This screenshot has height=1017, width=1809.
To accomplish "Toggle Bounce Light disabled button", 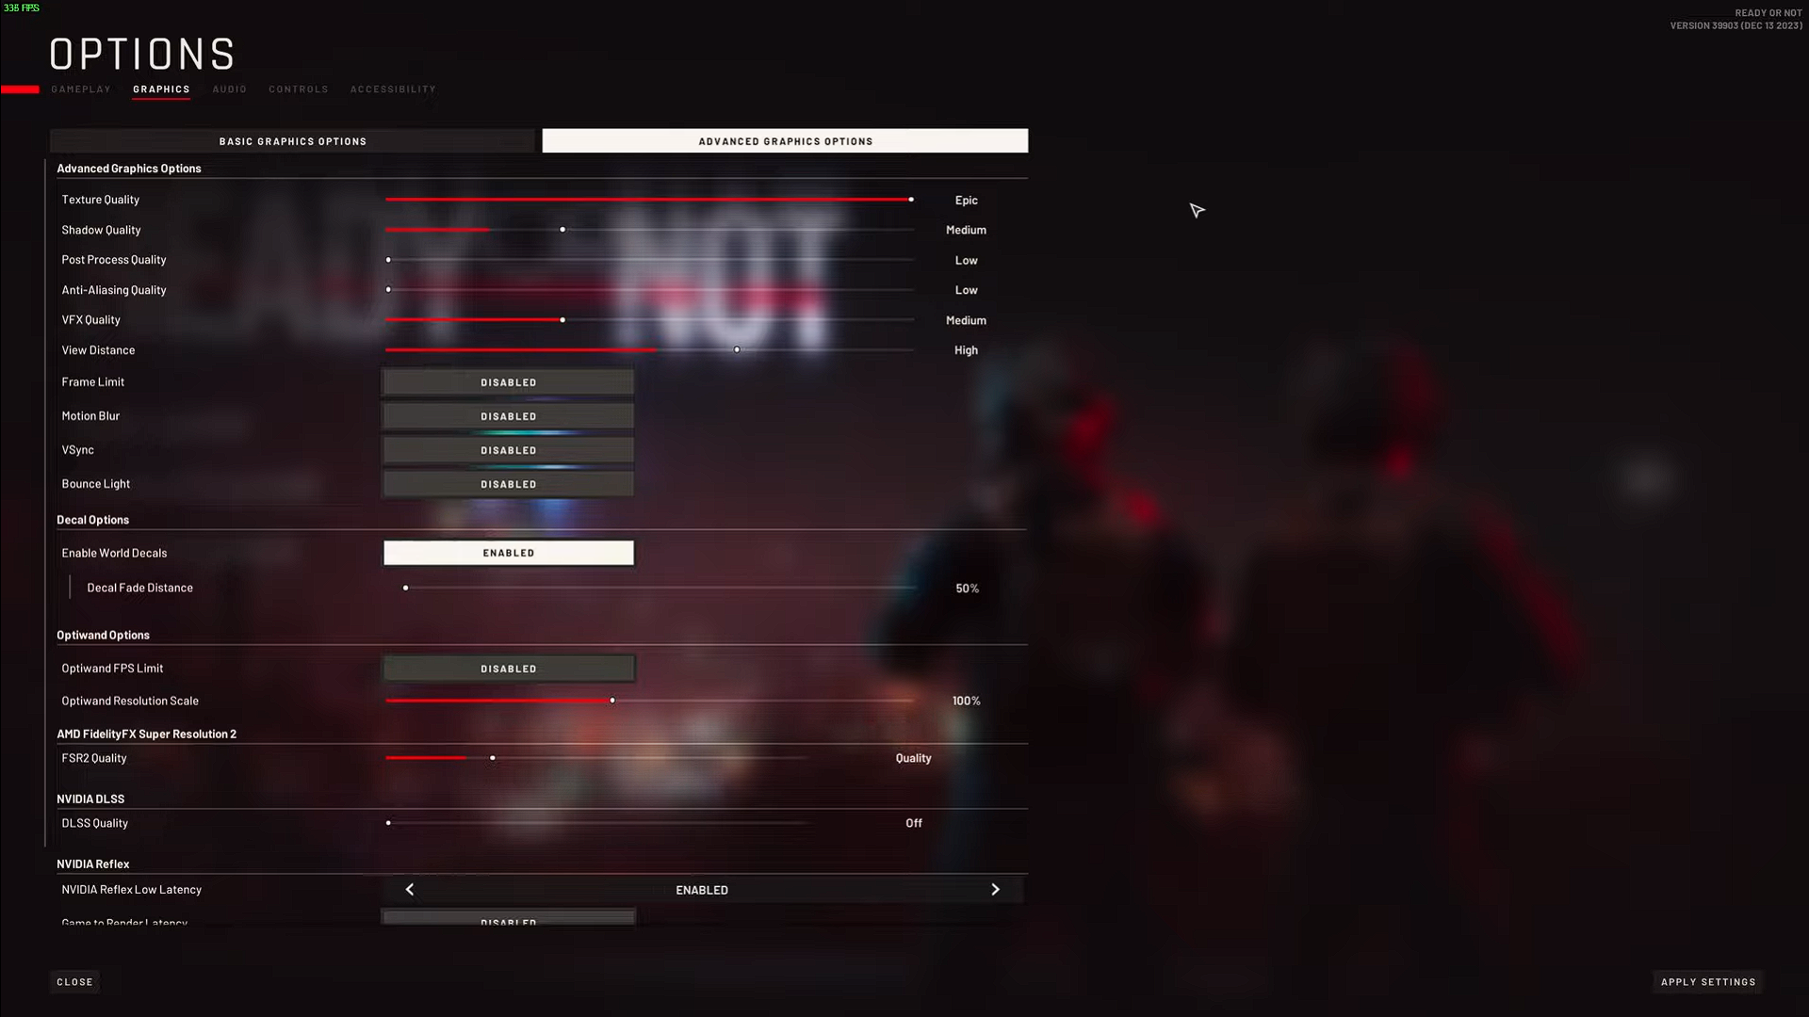I will (508, 483).
